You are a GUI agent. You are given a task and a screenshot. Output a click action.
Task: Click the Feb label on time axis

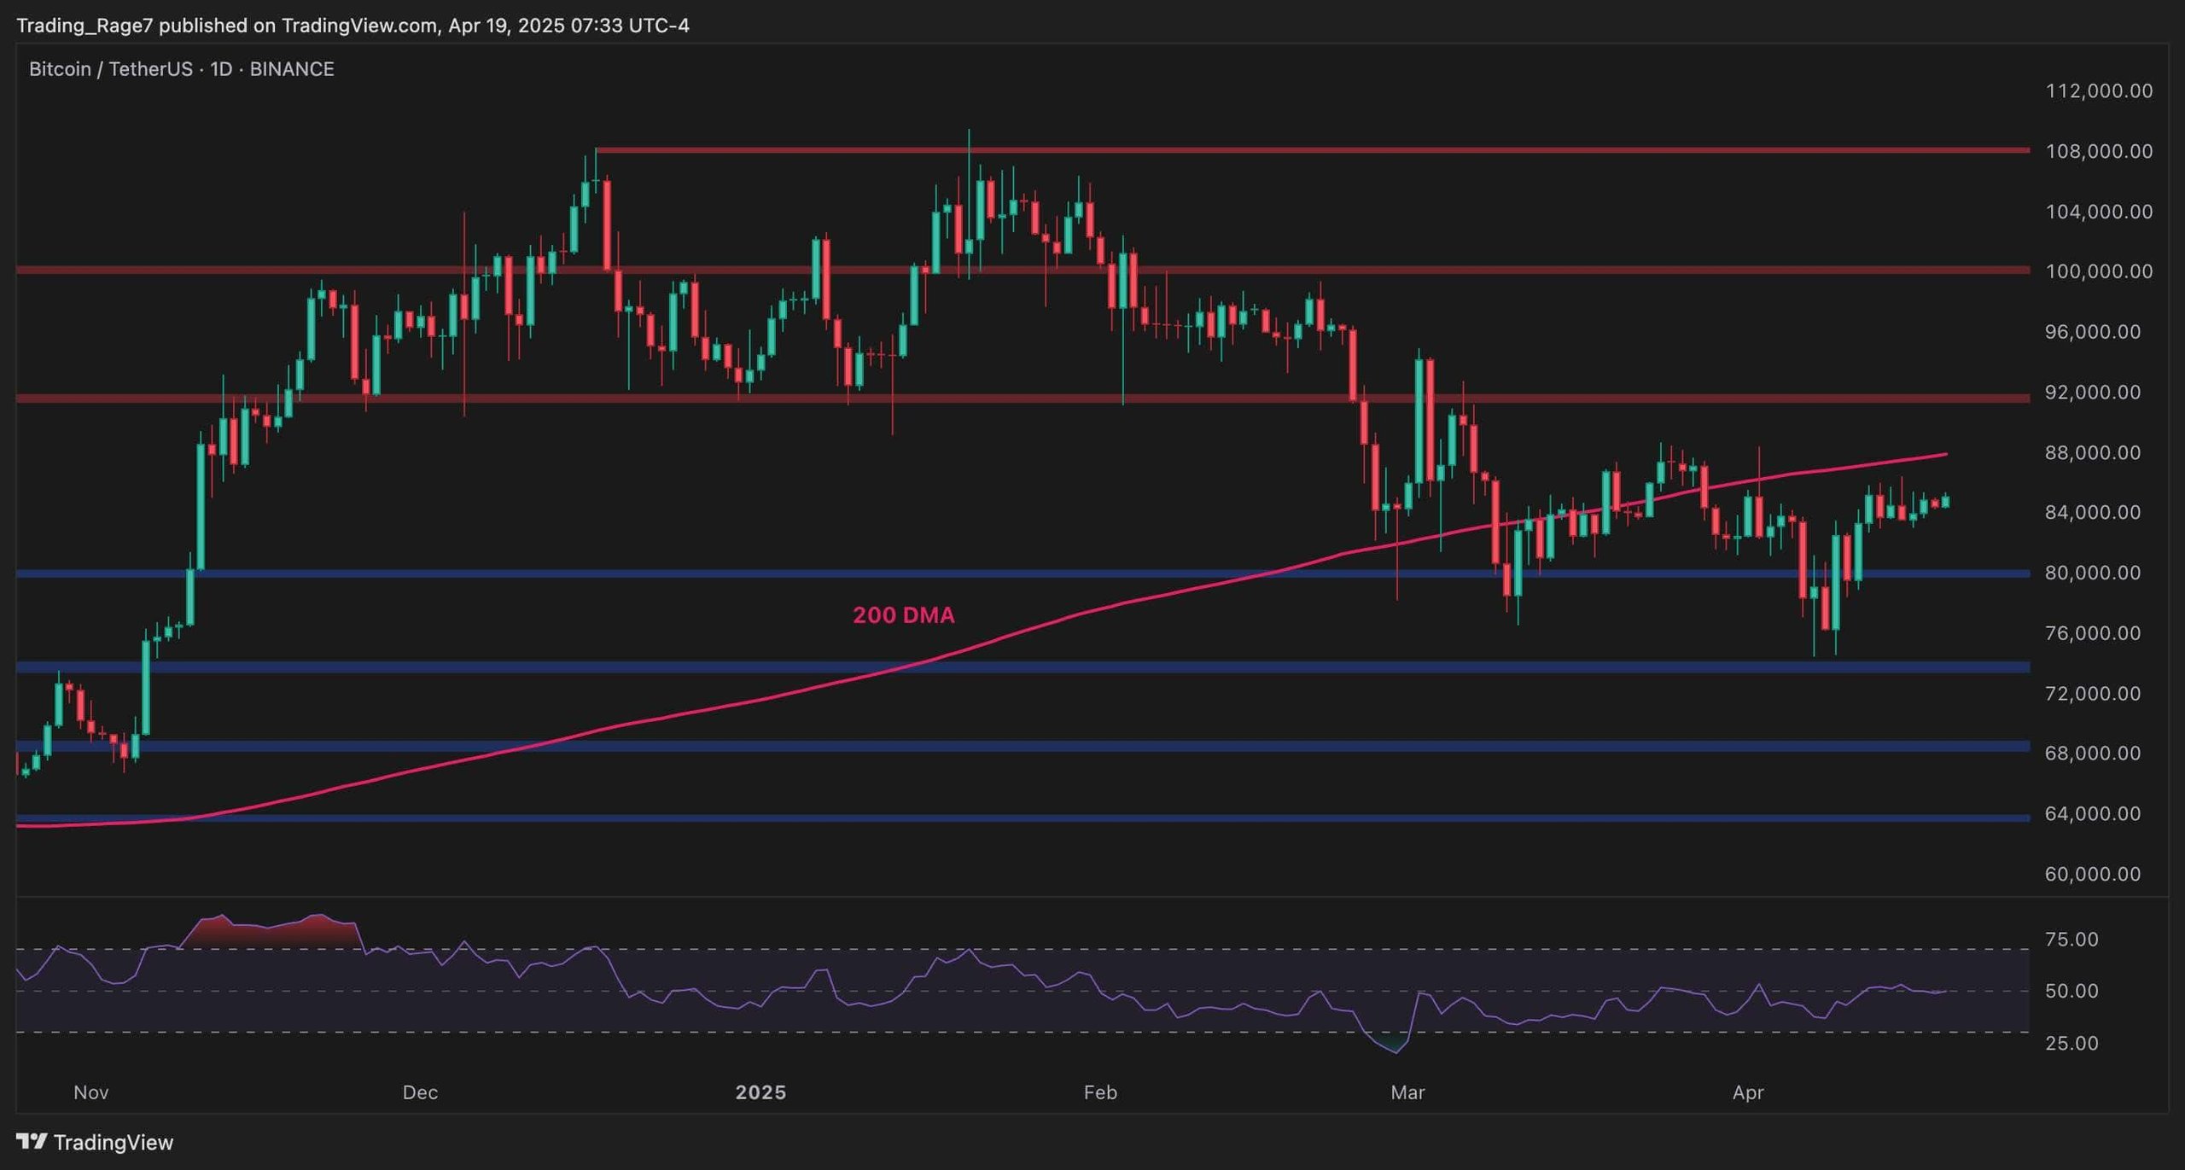(1099, 1092)
